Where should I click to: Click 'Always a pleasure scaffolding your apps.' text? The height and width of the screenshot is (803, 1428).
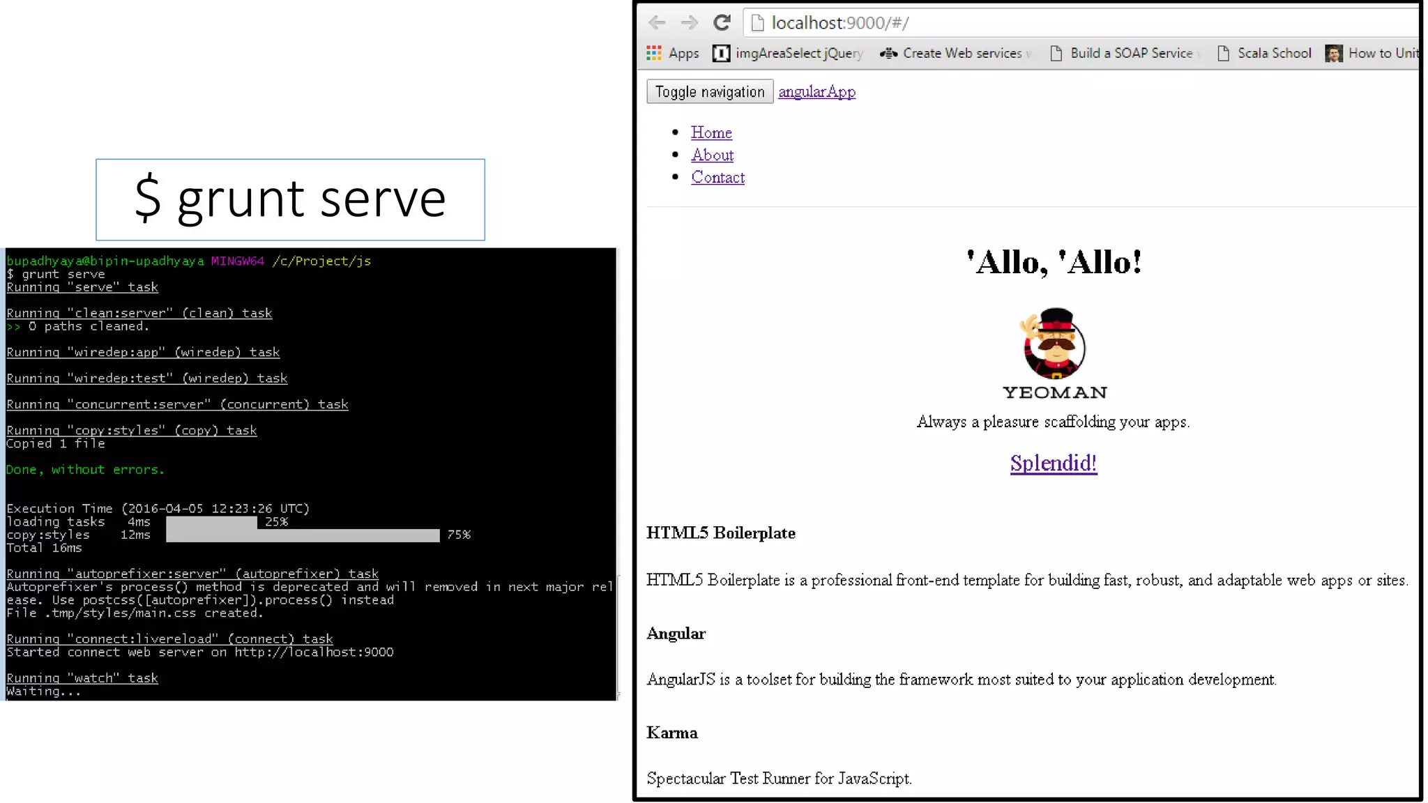pyautogui.click(x=1053, y=422)
